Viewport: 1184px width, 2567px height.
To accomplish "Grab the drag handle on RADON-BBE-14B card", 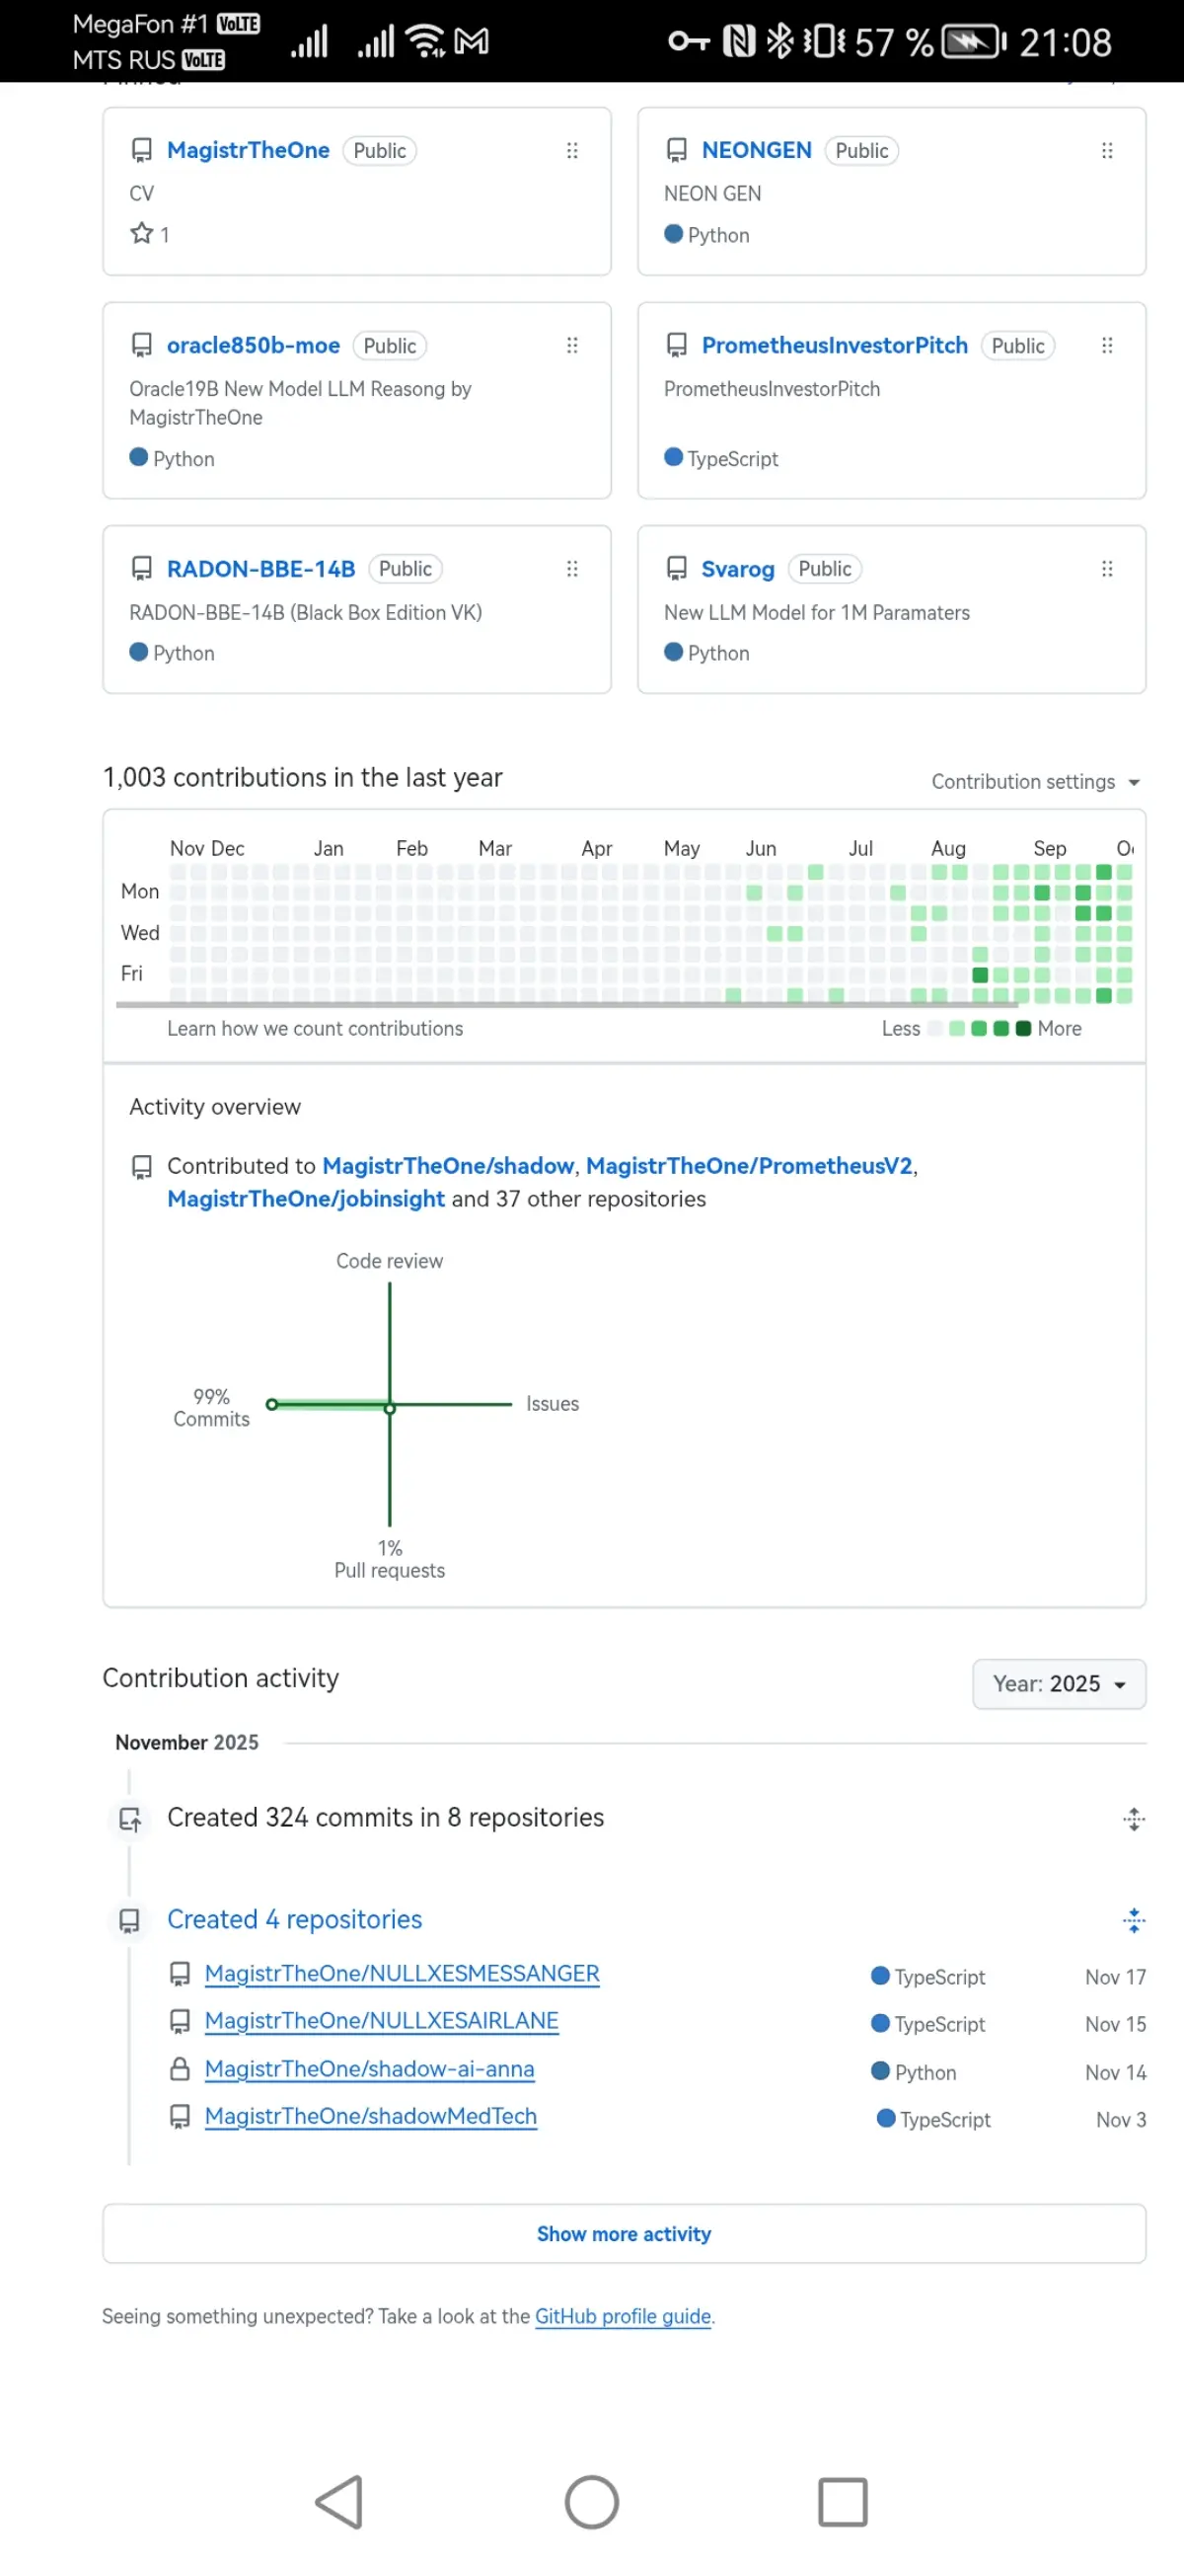I will click(571, 569).
